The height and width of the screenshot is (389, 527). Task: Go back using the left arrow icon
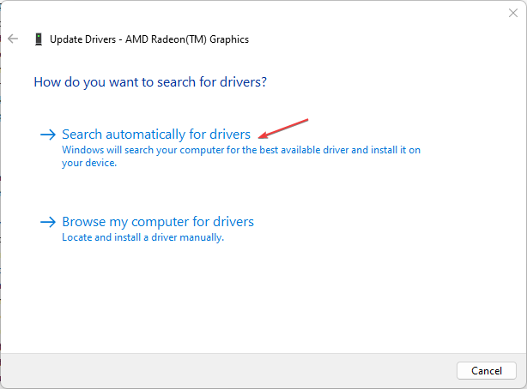pos(13,39)
